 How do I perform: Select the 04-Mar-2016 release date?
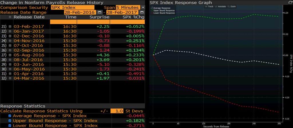coord(29,78)
